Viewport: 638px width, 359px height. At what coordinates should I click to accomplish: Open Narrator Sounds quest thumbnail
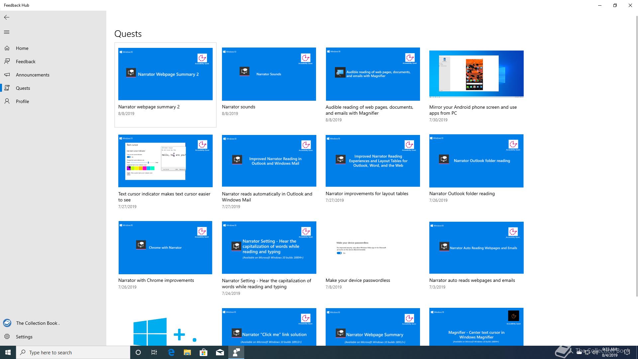[269, 74]
